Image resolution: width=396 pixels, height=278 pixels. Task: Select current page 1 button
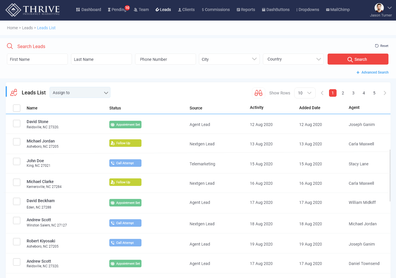pyautogui.click(x=333, y=93)
